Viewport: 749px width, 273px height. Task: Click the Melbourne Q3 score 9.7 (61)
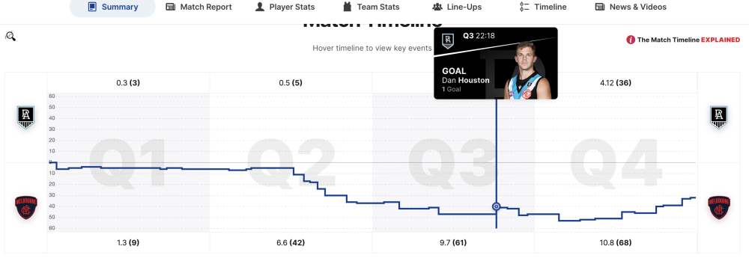click(453, 242)
